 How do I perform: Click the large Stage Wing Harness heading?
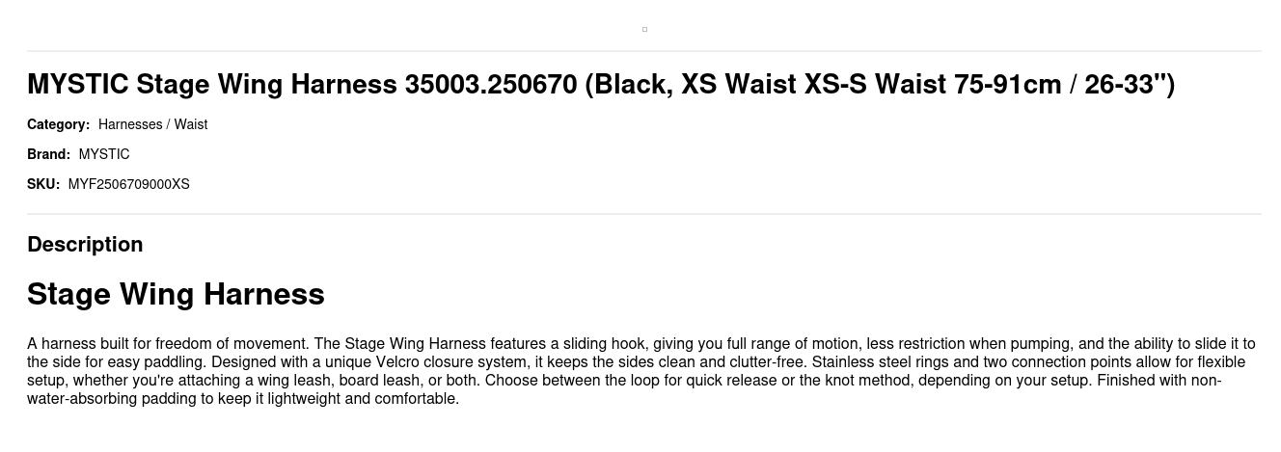tap(176, 294)
